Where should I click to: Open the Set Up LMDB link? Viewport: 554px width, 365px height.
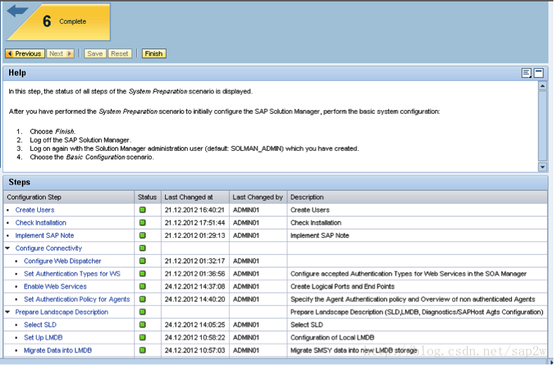click(x=43, y=338)
